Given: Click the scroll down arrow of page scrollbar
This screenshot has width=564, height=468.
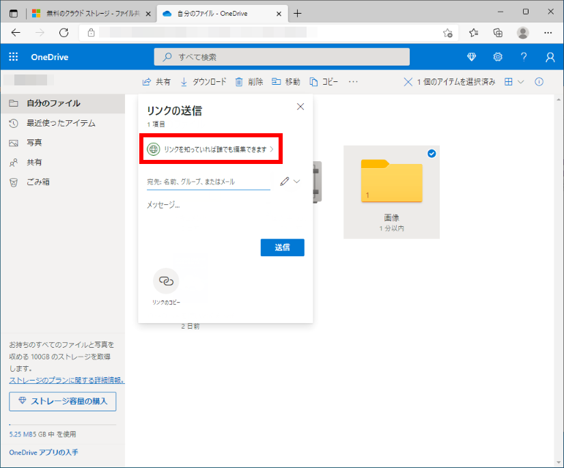Looking at the screenshot, I should tap(559, 463).
